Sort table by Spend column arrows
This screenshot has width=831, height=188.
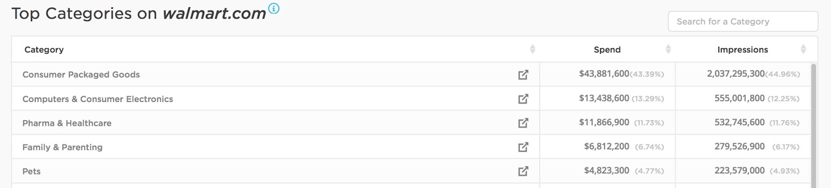[668, 49]
